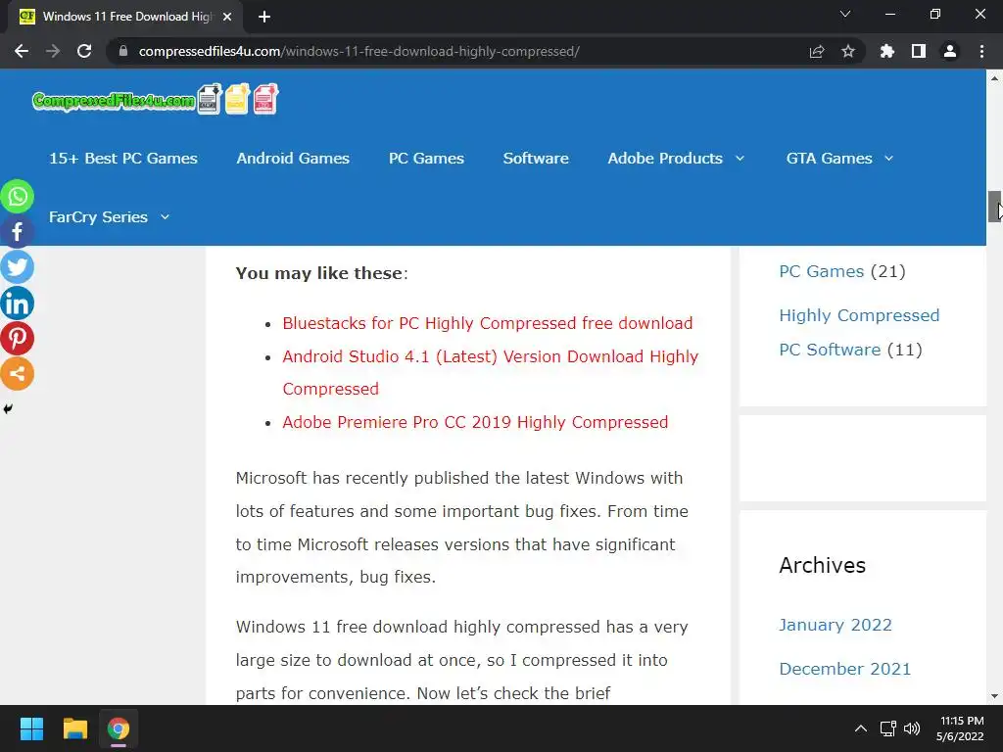The height and width of the screenshot is (752, 1003).
Task: Reload the current page
Action: click(84, 51)
